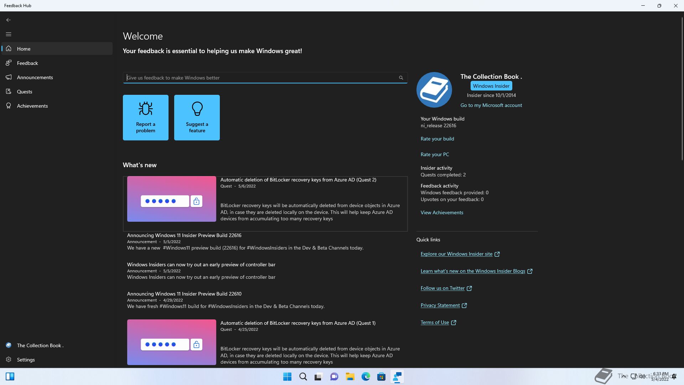Open Microsoft Edge from taskbar

[x=366, y=377]
